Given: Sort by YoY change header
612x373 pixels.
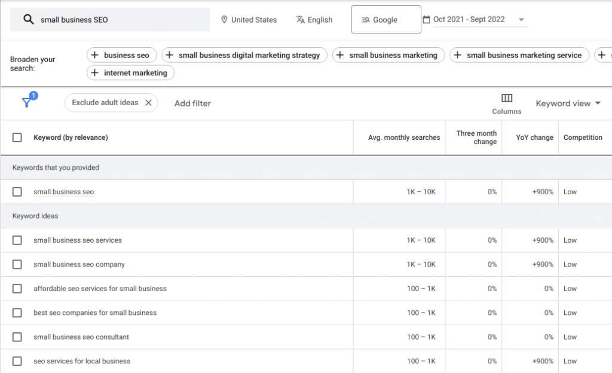Looking at the screenshot, I should pos(534,137).
